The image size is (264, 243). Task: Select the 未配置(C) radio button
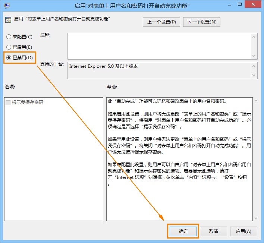pos(19,37)
